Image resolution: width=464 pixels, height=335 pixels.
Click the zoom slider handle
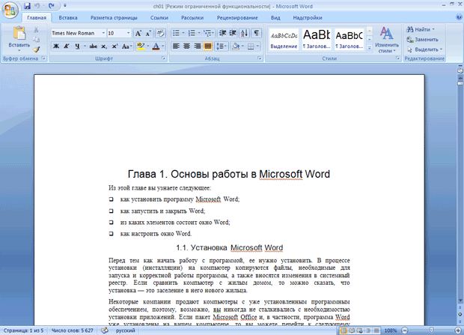click(x=432, y=331)
